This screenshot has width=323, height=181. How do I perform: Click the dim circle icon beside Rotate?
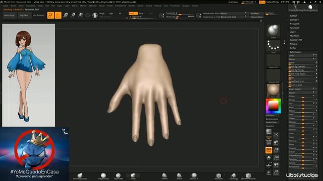[x=87, y=16]
